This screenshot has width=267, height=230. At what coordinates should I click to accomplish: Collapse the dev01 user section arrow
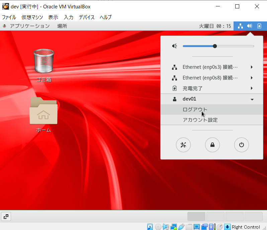click(x=252, y=99)
